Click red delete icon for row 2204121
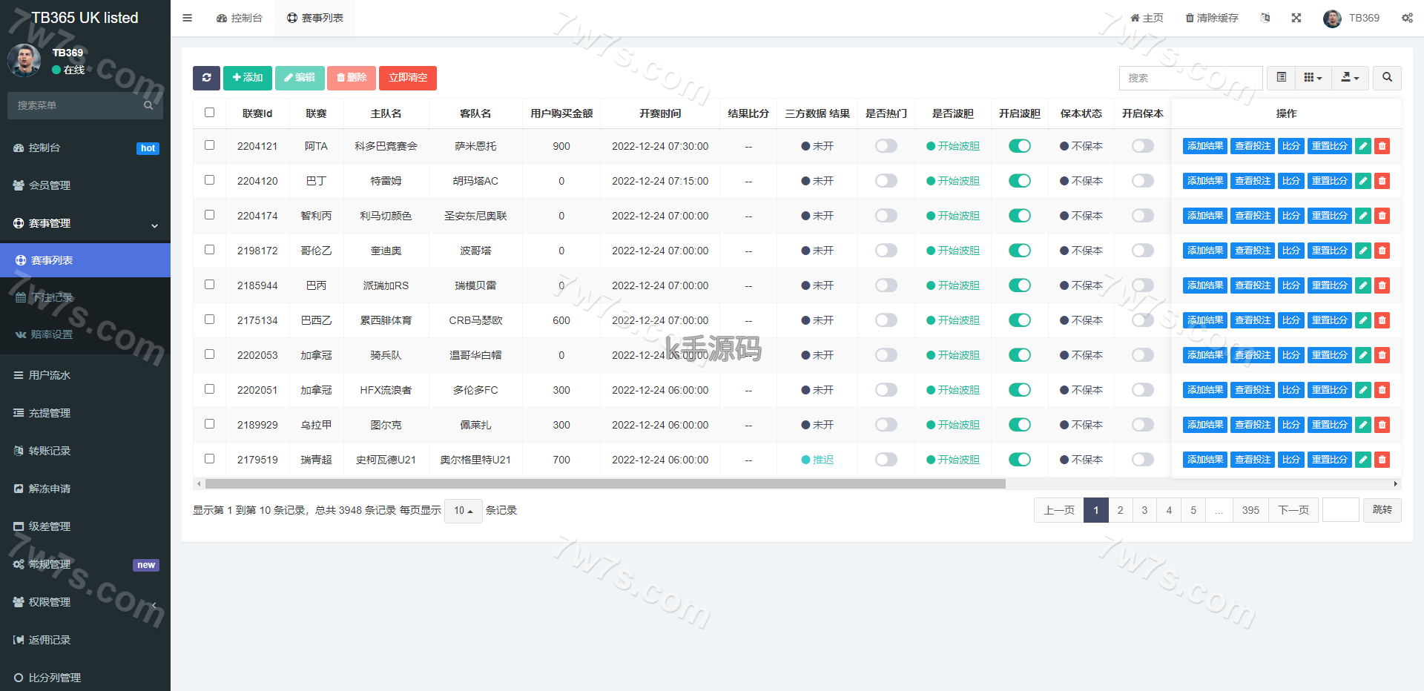Viewport: 1424px width, 691px height. click(1382, 146)
